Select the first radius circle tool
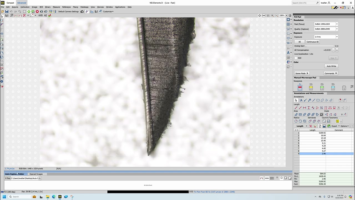Viewport: 355px width, 200px height. [x=296, y=121]
